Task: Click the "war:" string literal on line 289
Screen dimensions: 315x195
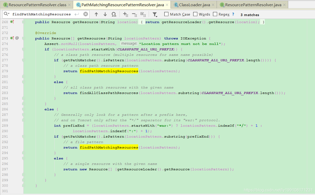Action: 164,126
